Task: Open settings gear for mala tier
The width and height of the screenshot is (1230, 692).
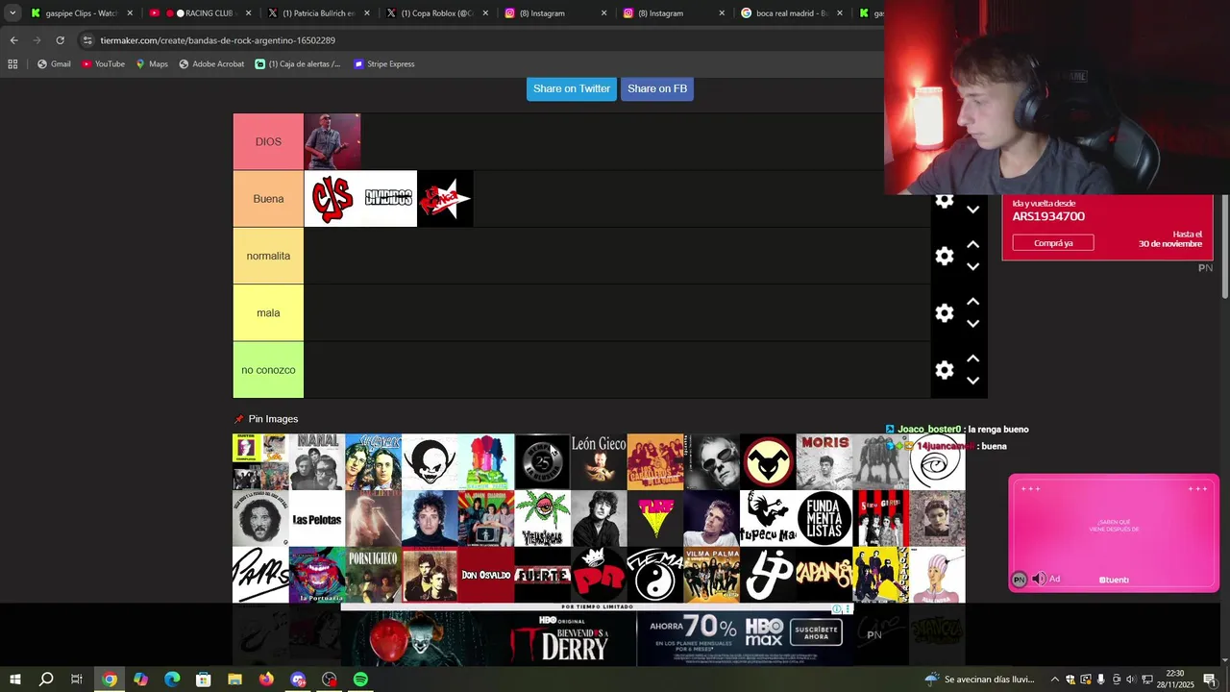Action: tap(945, 312)
